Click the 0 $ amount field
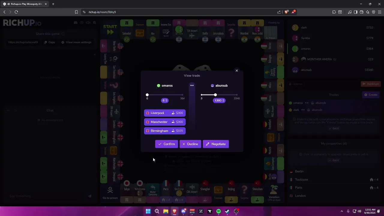The width and height of the screenshot is (384, 216). point(165,100)
